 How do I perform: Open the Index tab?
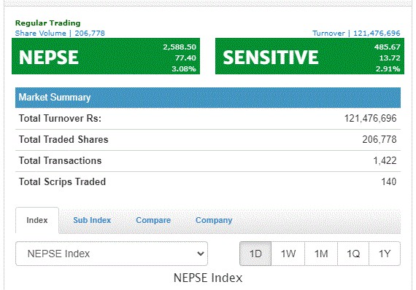click(x=37, y=220)
